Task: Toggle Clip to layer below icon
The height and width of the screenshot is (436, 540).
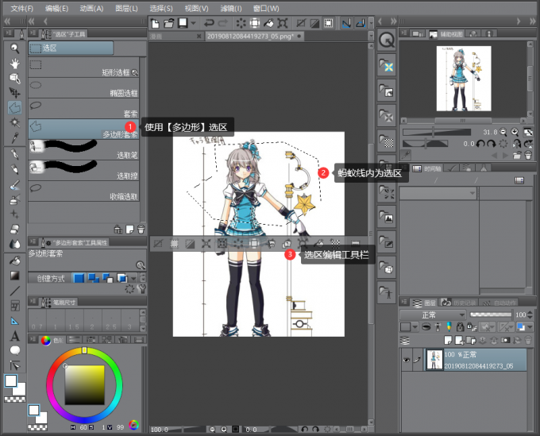Action: (x=426, y=326)
